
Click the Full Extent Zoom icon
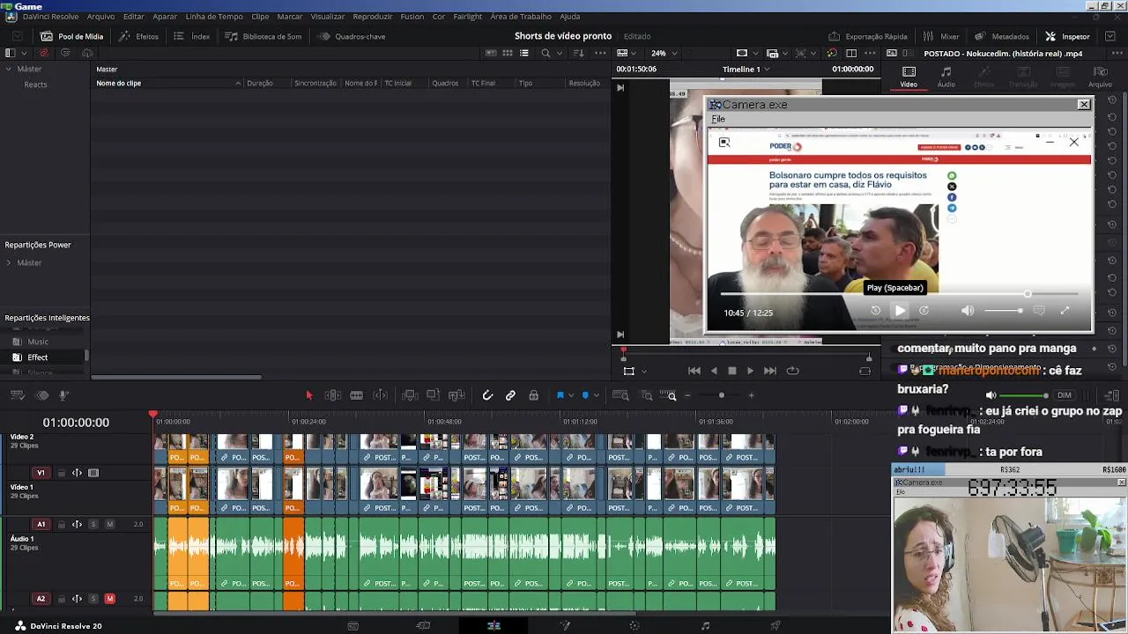click(x=621, y=395)
